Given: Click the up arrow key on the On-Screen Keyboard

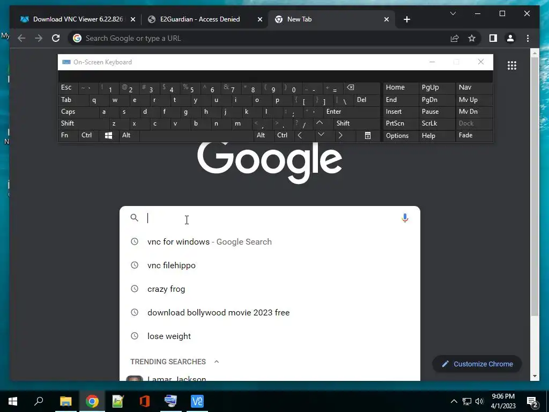Looking at the screenshot, I should coord(320,123).
